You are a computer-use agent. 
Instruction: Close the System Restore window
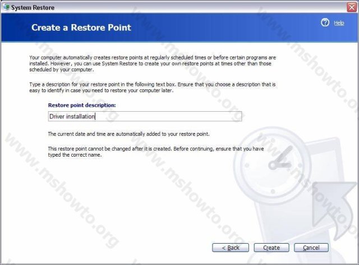(x=352, y=7)
